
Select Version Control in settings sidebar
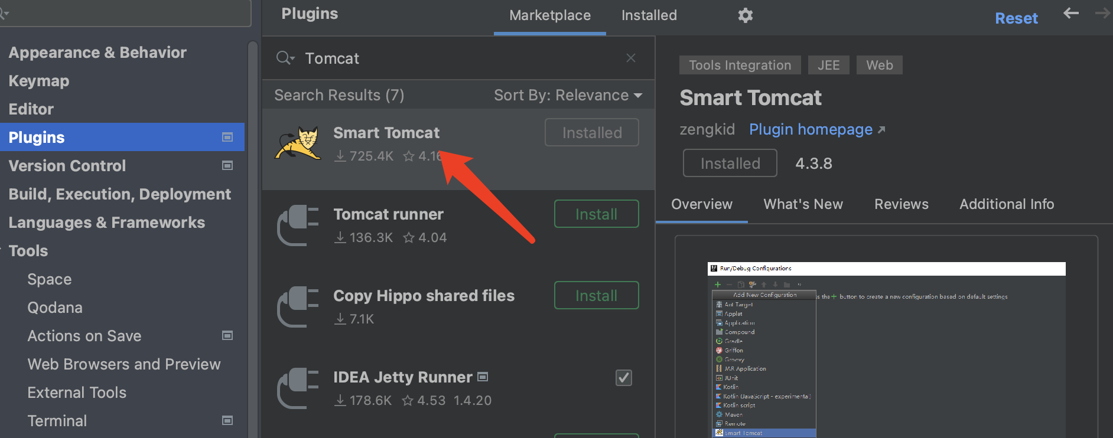point(67,166)
